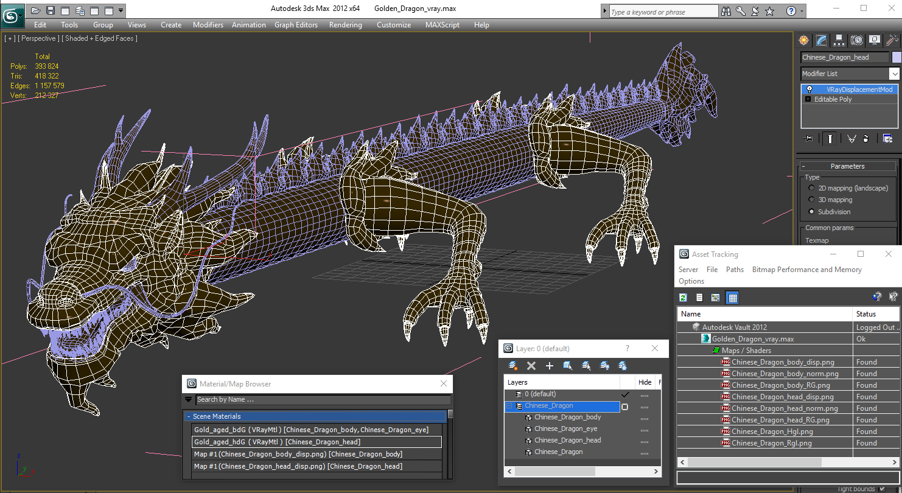Click Configure Modifier Sets icon
Viewport: 902px width, 493px height.
coord(887,139)
